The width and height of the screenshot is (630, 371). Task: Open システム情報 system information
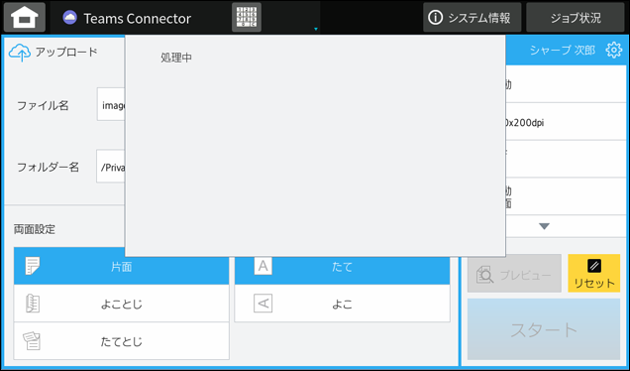472,17
